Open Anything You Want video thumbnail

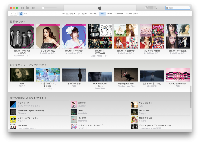click(126, 75)
